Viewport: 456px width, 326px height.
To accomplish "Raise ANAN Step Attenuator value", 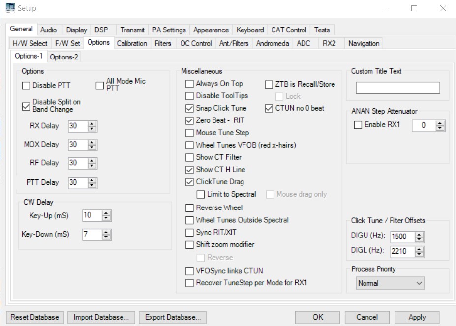I will tap(440, 123).
